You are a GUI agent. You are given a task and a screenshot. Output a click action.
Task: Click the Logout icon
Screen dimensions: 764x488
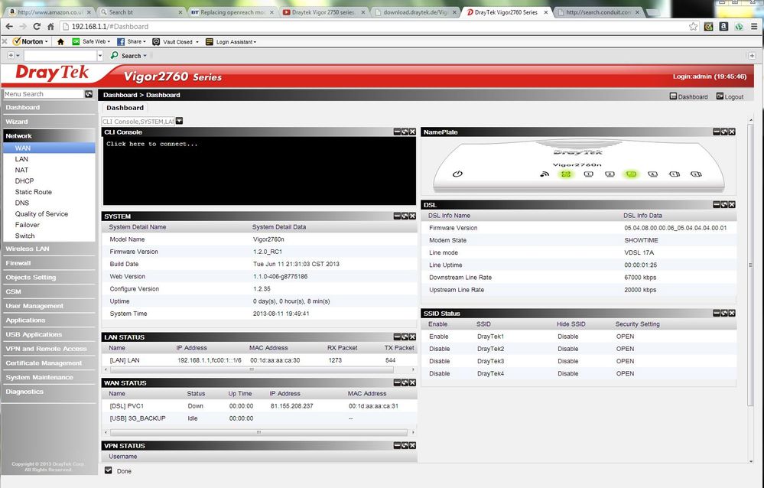720,96
